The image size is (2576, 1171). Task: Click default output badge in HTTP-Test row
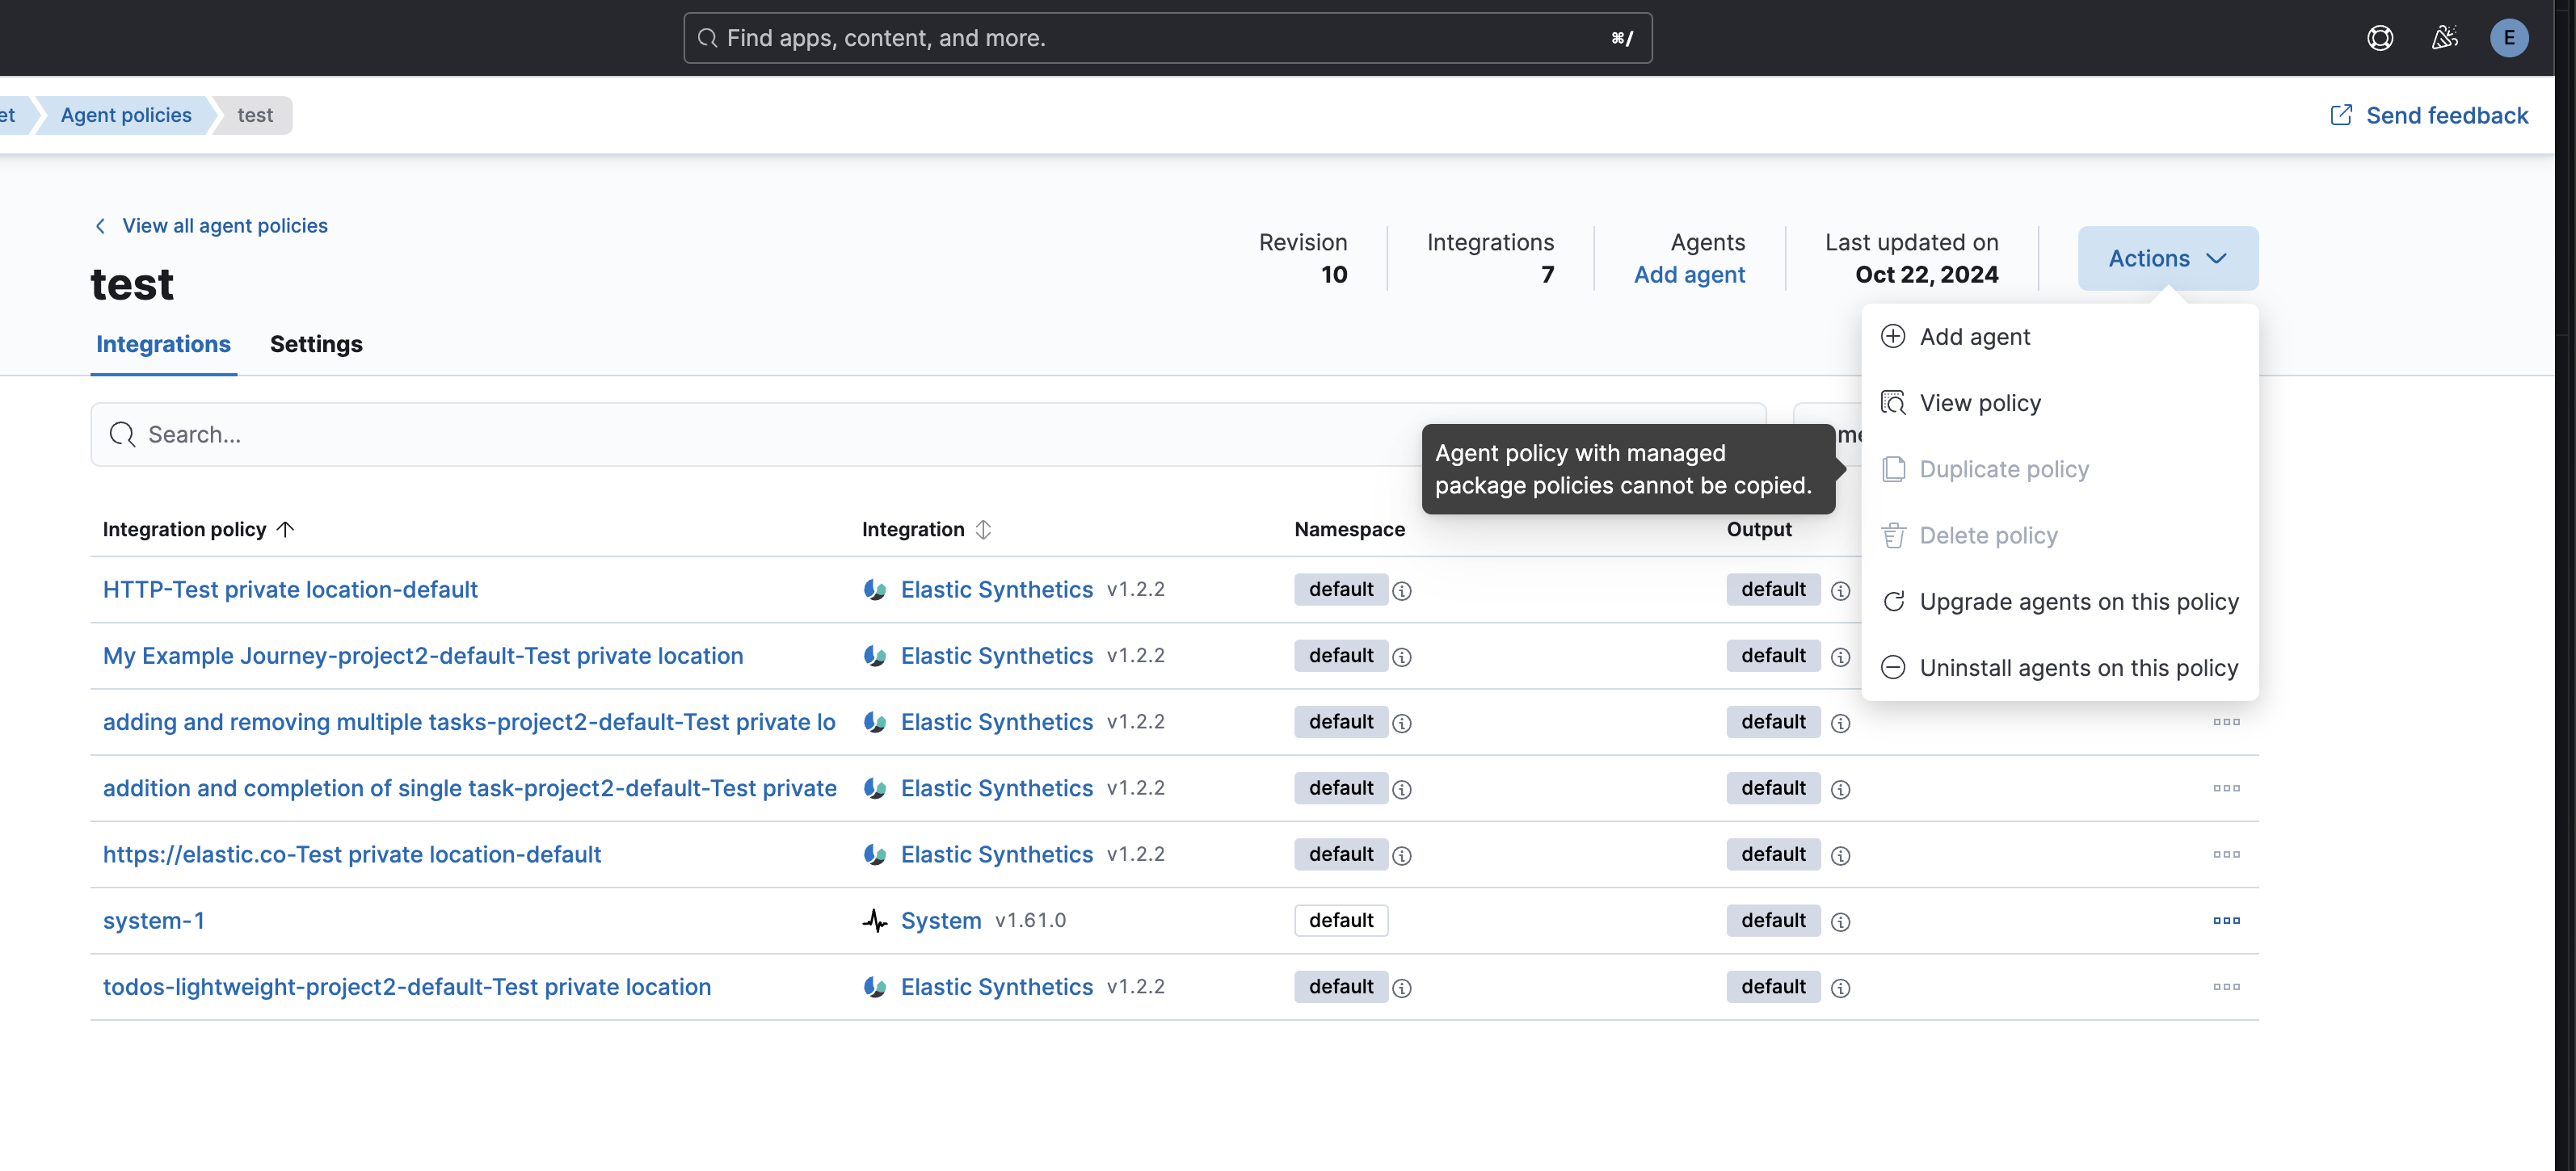tap(1773, 590)
